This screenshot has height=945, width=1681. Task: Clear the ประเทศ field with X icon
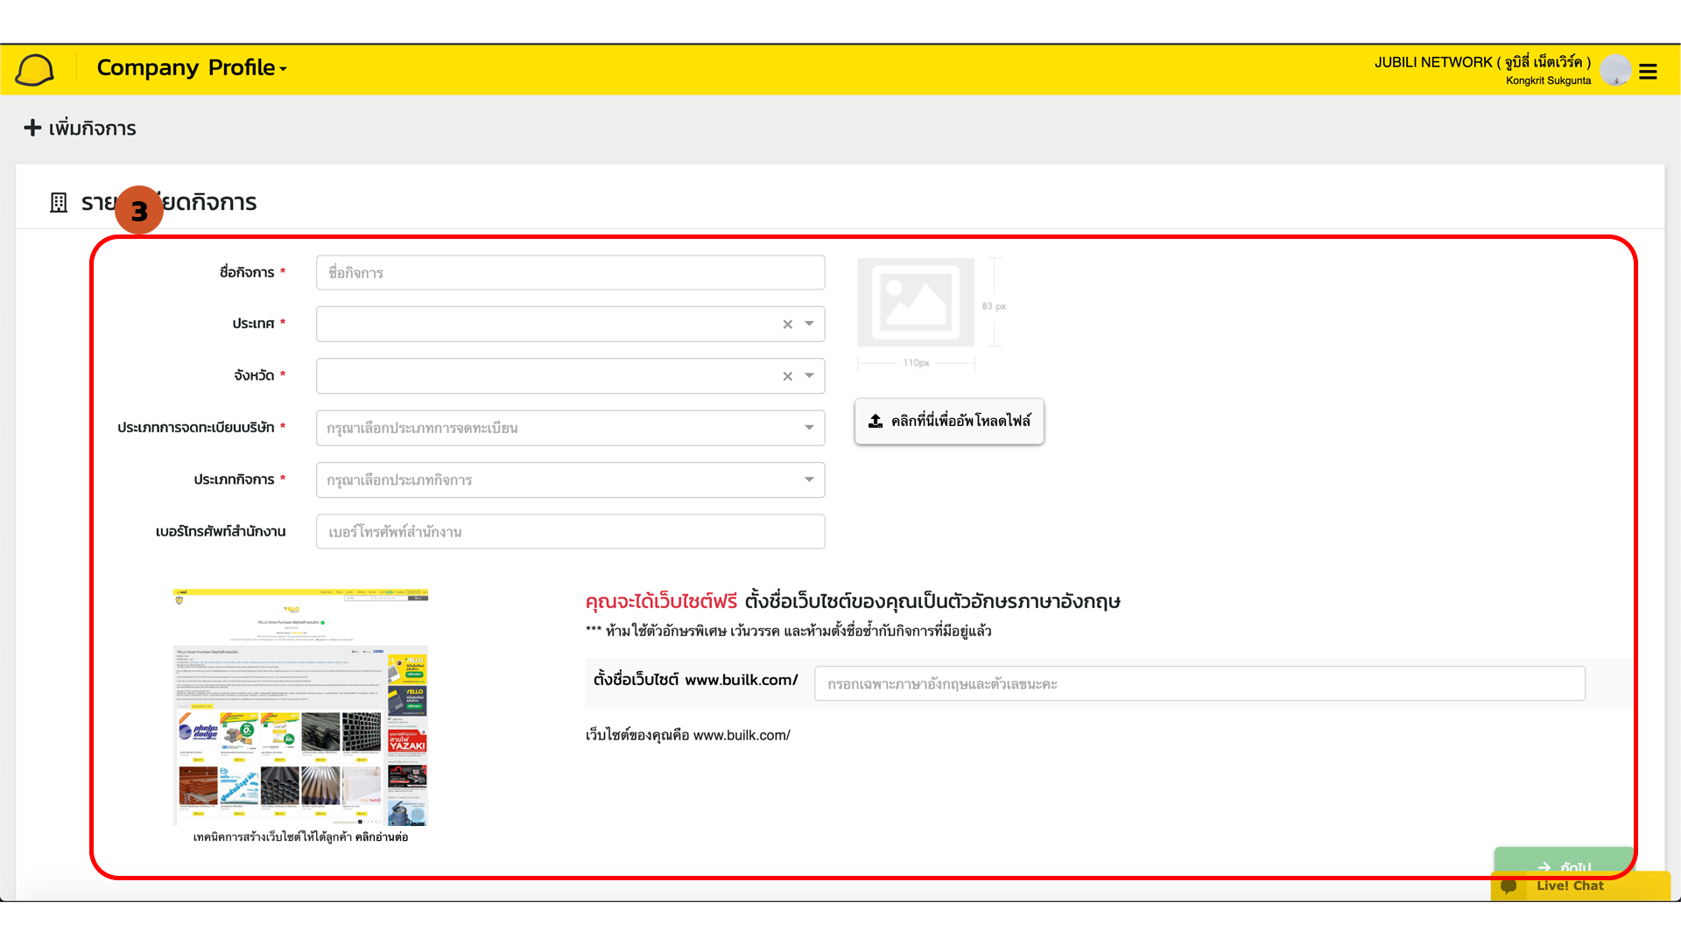(x=787, y=325)
